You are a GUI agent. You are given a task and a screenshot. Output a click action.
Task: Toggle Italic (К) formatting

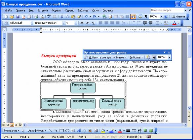pos(88,23)
